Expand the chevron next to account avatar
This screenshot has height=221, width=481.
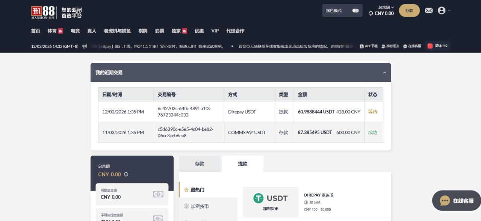pos(449,11)
